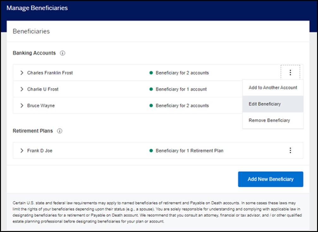Click Bruce Wayne's Beneficiary for 2 accounts status
Viewport: 318px width, 232px height.
(182, 106)
